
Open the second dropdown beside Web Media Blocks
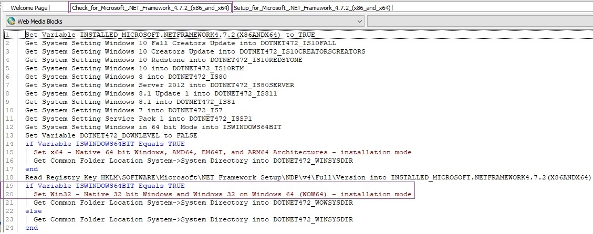[x=480, y=21]
